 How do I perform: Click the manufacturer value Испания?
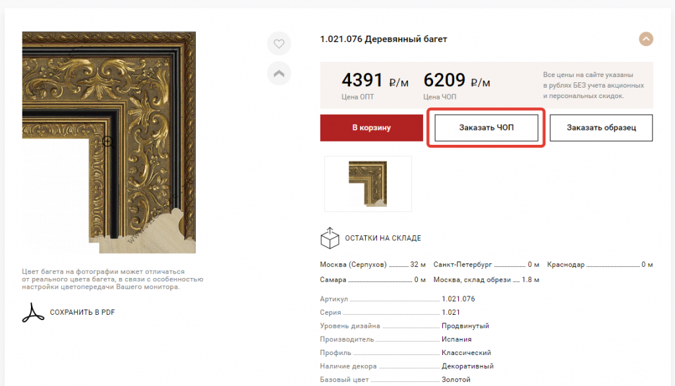click(456, 339)
